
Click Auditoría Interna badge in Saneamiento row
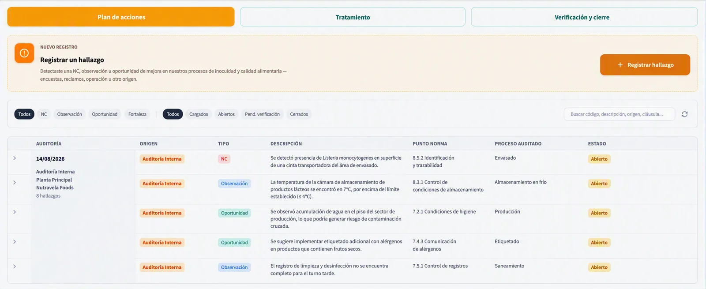tap(162, 267)
